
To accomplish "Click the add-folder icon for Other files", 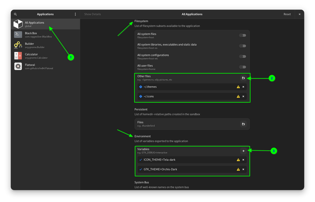I will point(243,78).
